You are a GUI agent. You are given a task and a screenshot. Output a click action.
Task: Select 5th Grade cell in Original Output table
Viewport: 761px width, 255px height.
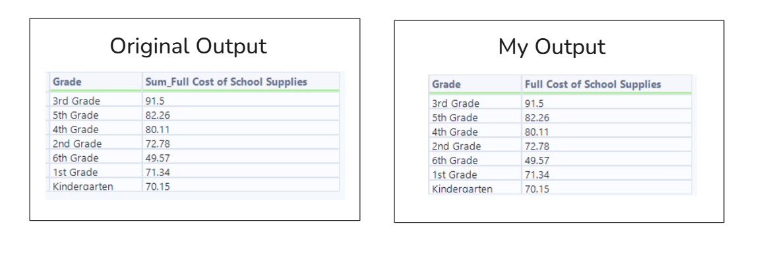point(96,115)
